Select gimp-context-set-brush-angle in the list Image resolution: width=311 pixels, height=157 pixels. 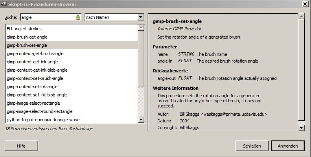(72, 78)
